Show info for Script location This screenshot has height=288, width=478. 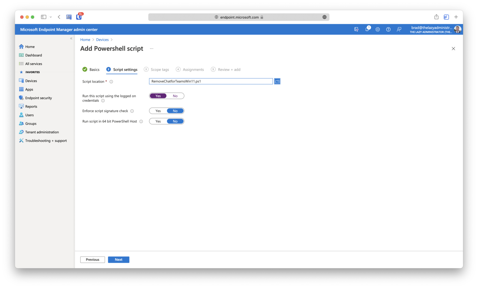111,82
